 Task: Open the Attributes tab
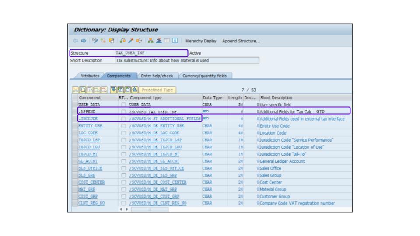click(89, 76)
